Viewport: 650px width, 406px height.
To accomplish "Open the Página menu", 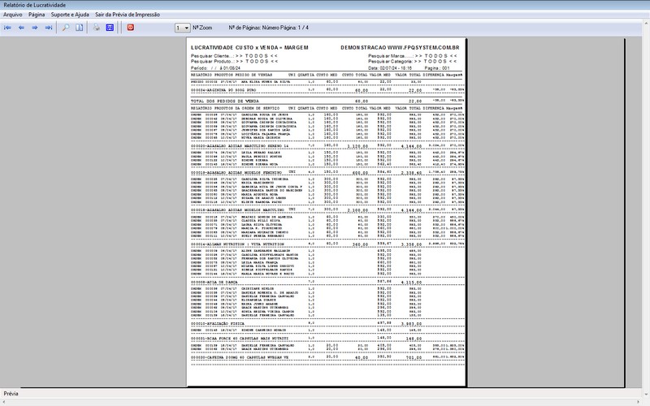I will 37,15.
